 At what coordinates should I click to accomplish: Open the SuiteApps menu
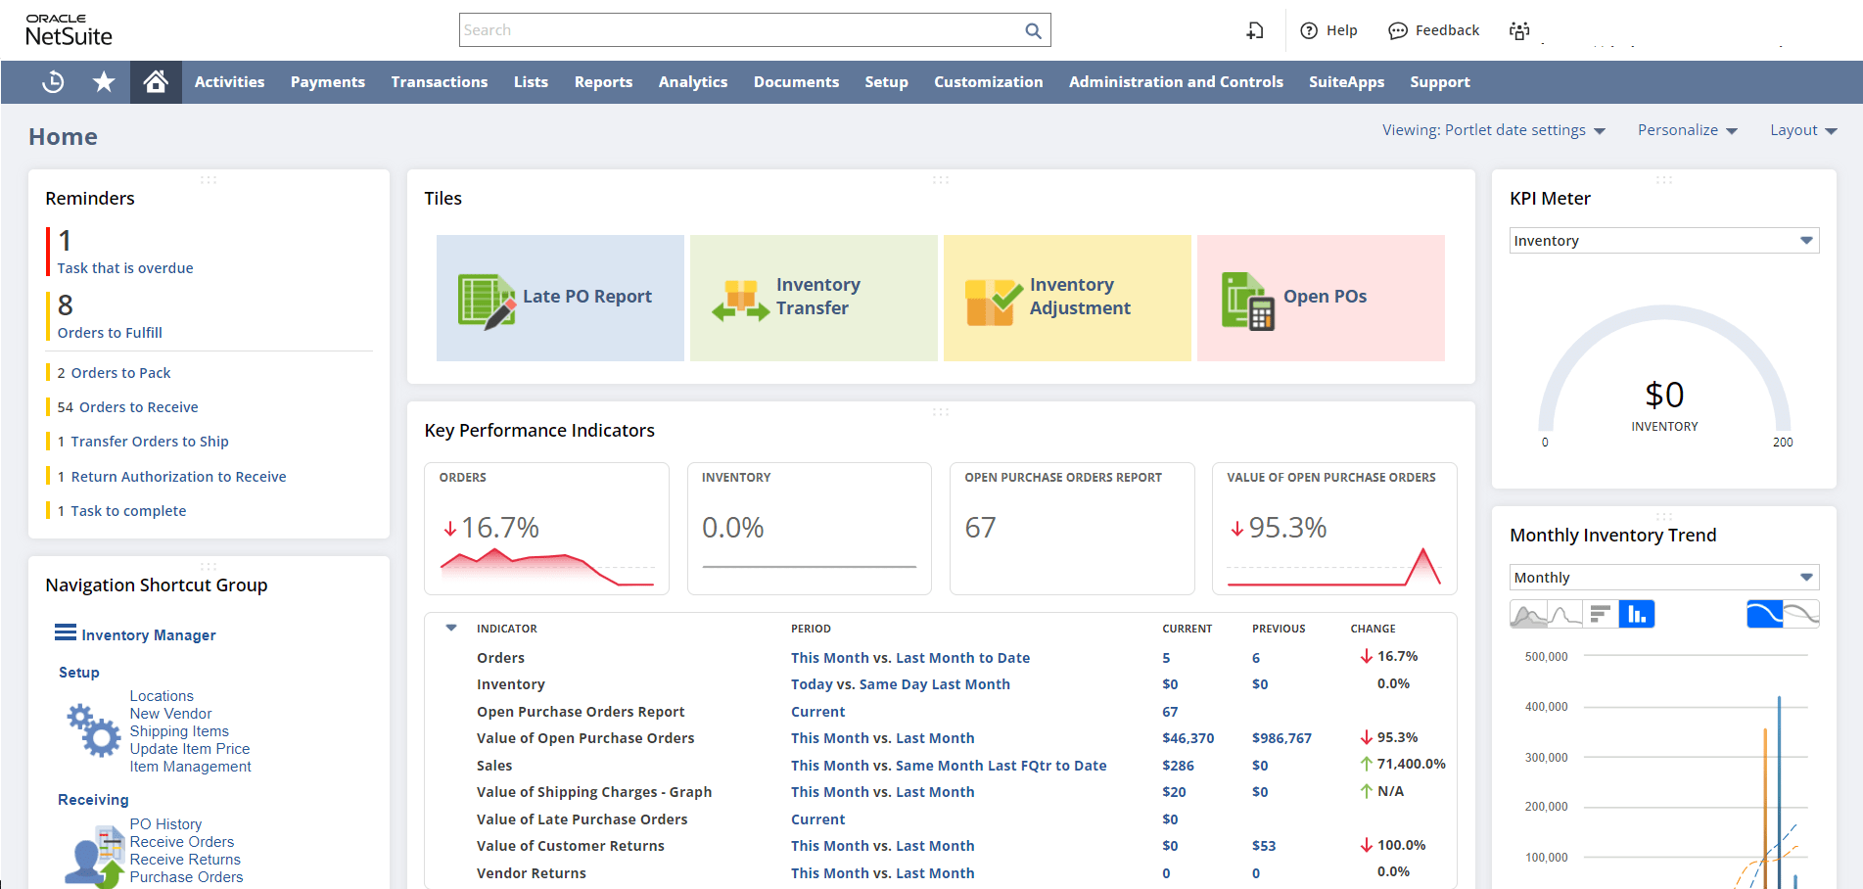point(1346,82)
